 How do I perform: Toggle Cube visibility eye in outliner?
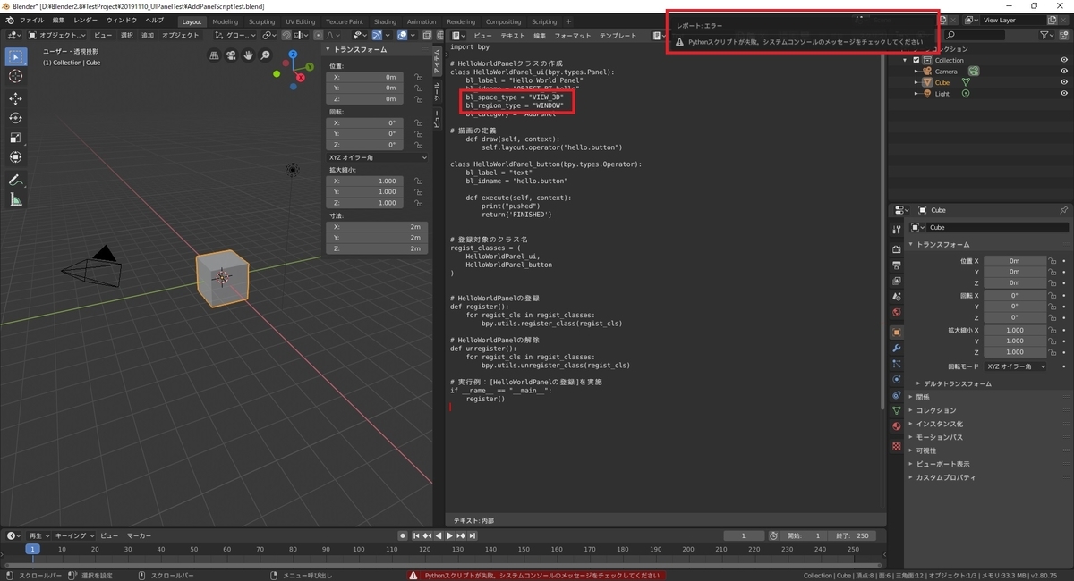tap(1063, 82)
